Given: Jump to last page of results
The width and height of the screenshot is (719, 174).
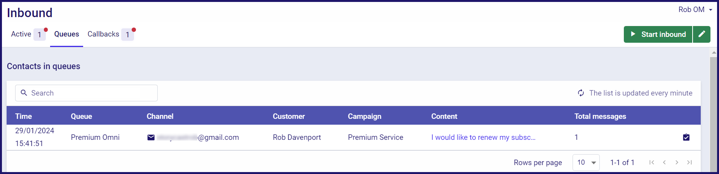Looking at the screenshot, I should pyautogui.click(x=689, y=162).
